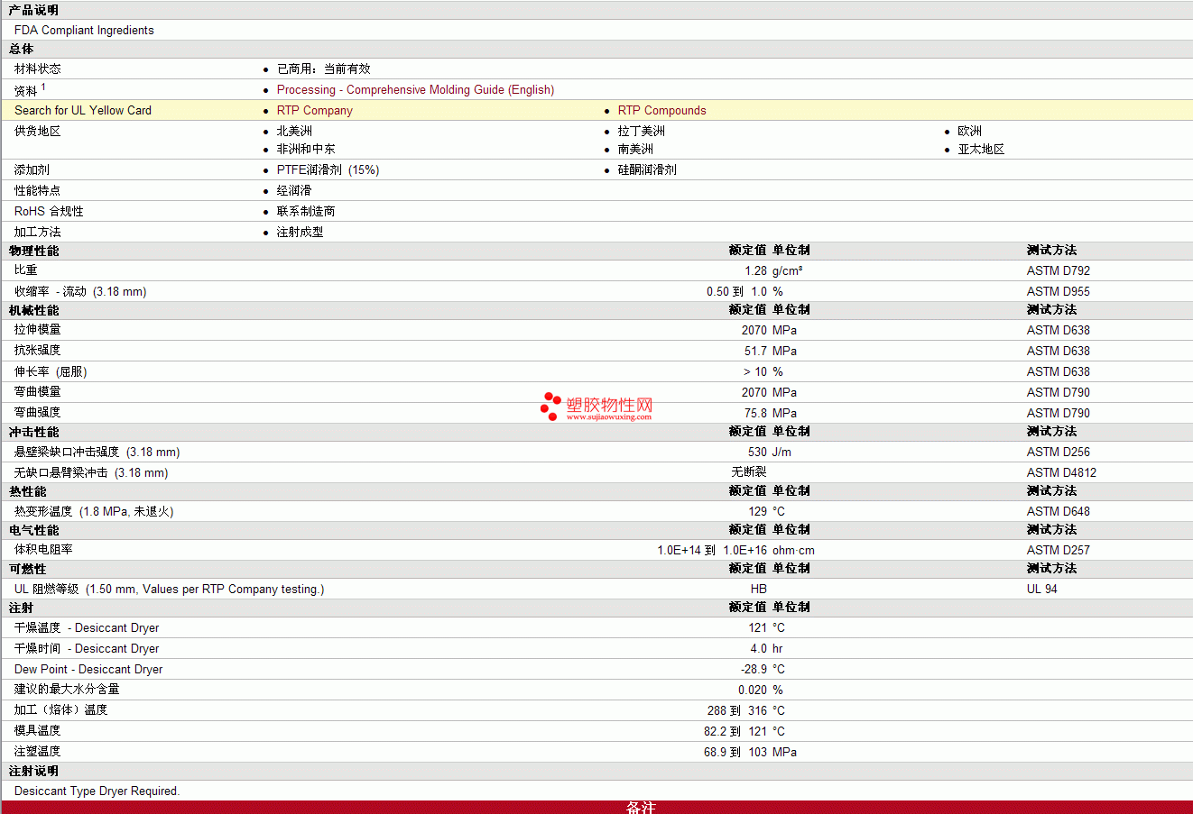Screen dimensions: 1193x814
Task: Click the '无断裂' value
Action: coord(749,472)
